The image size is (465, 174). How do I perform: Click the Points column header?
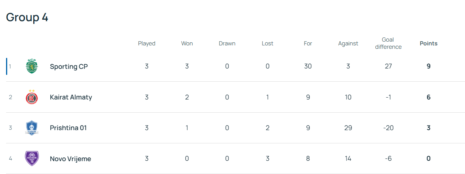pos(428,43)
